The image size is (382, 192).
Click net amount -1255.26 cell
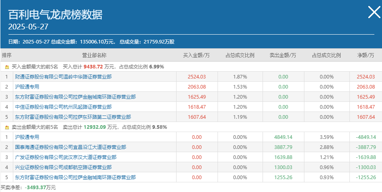(x=366, y=178)
